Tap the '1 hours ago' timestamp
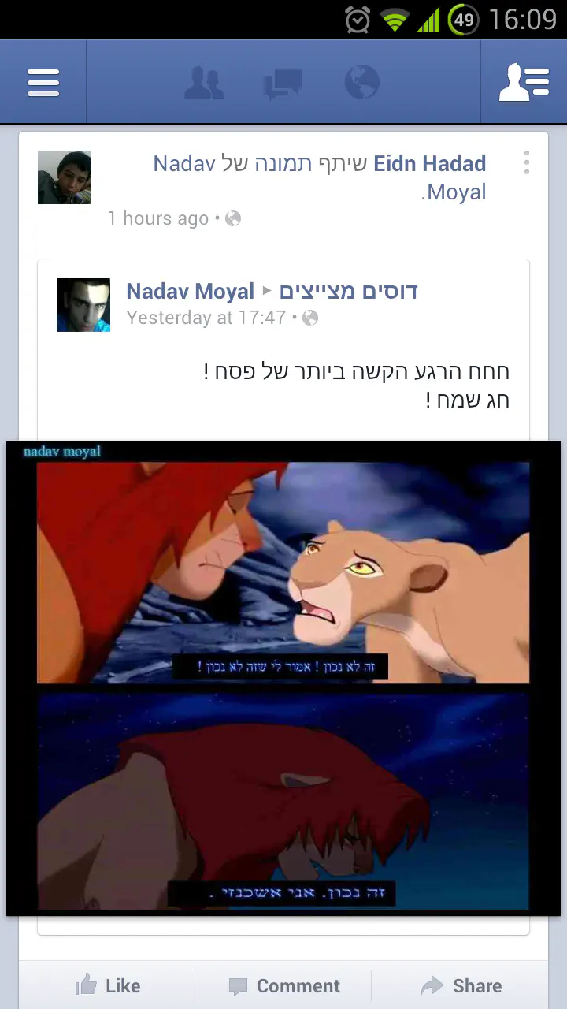The width and height of the screenshot is (567, 1009). tap(158, 218)
